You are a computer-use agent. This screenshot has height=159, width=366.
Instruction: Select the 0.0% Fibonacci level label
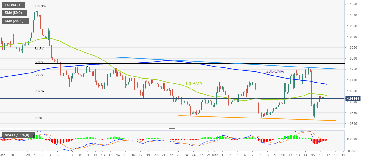click(39, 118)
